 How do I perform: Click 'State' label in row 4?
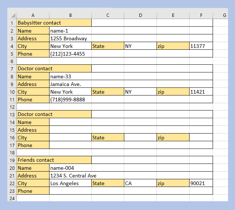point(108,46)
